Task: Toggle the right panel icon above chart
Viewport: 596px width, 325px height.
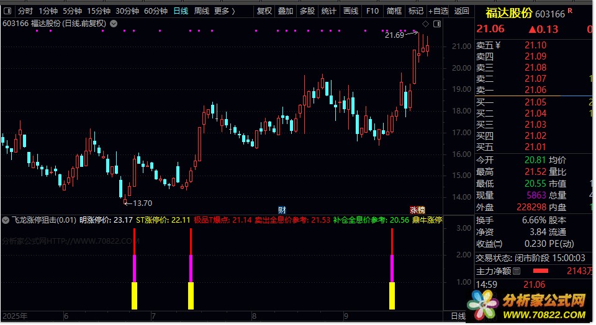Action: (437, 24)
